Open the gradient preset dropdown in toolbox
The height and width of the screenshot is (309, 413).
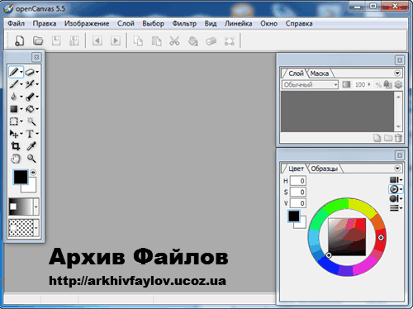point(36,207)
